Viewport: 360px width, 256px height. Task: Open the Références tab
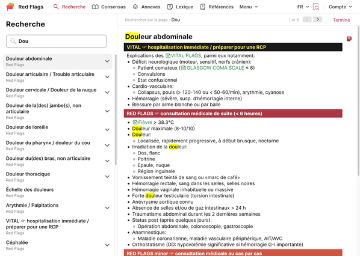217,7
